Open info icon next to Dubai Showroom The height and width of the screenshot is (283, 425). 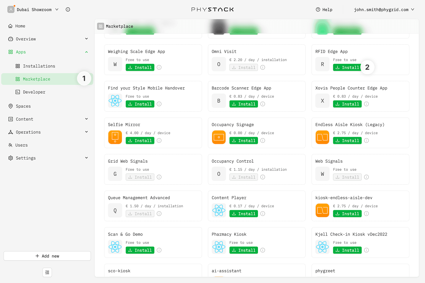click(68, 9)
